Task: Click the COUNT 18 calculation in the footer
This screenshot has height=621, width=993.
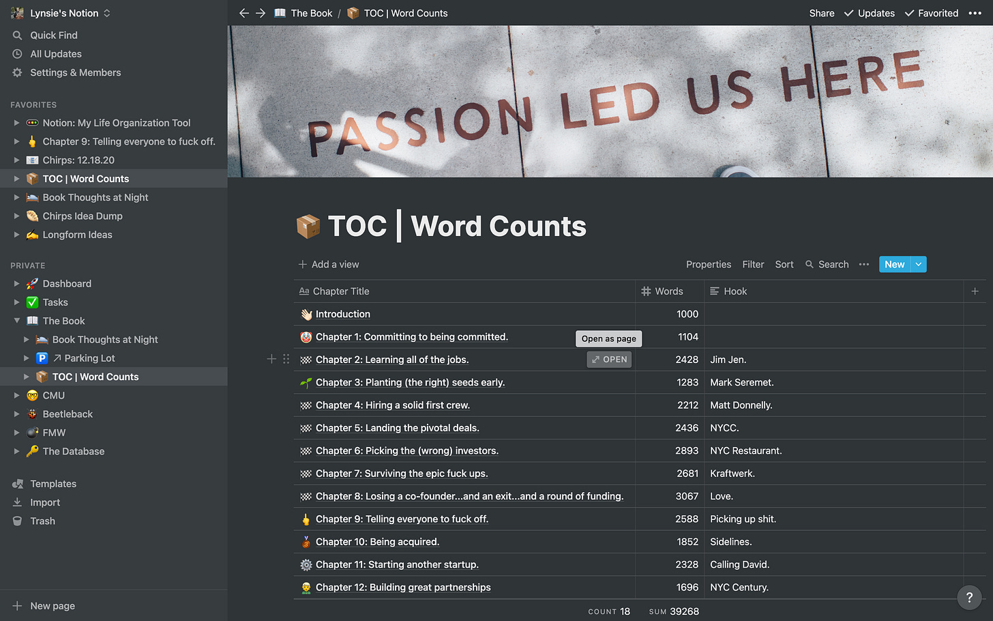Action: point(609,611)
